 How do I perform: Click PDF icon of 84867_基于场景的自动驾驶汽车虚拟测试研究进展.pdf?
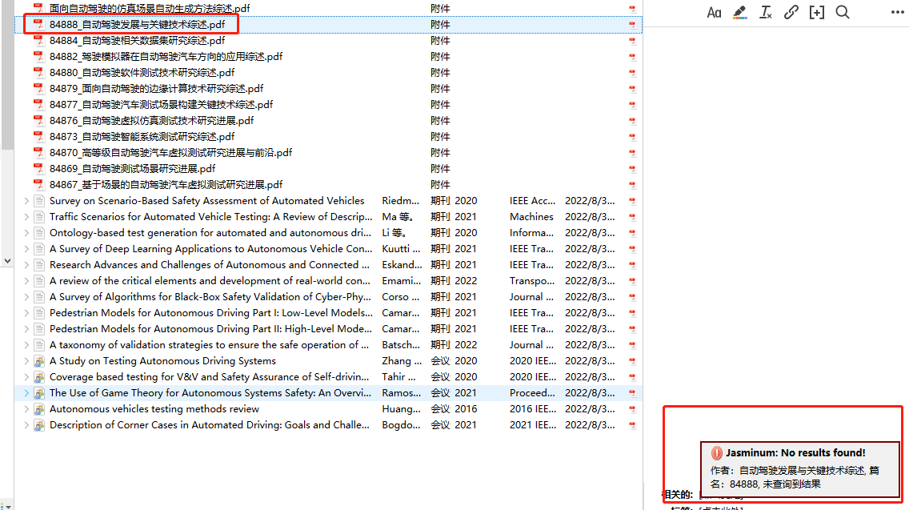(x=39, y=184)
